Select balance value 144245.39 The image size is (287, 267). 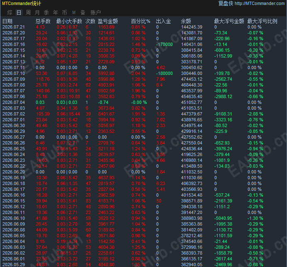click(191, 27)
